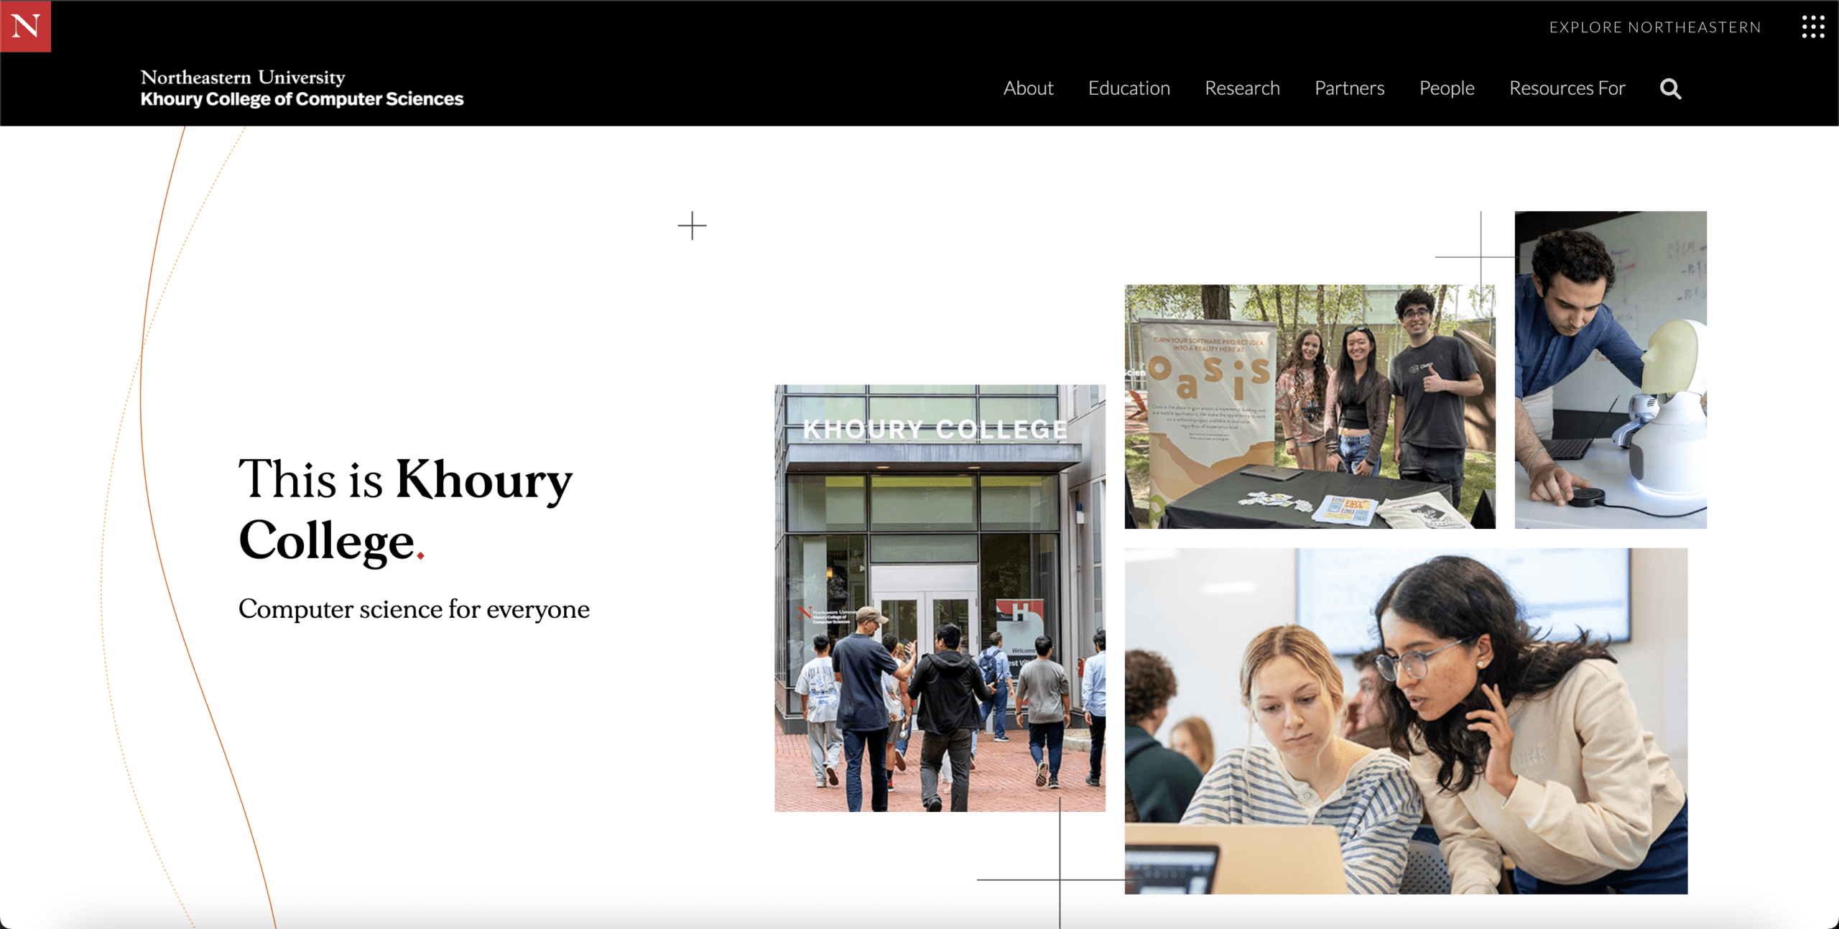Select the Oasis booth students photo

click(x=1310, y=407)
